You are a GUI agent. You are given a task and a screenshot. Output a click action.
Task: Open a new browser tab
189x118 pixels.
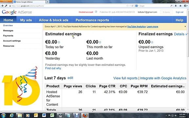(48, 2)
